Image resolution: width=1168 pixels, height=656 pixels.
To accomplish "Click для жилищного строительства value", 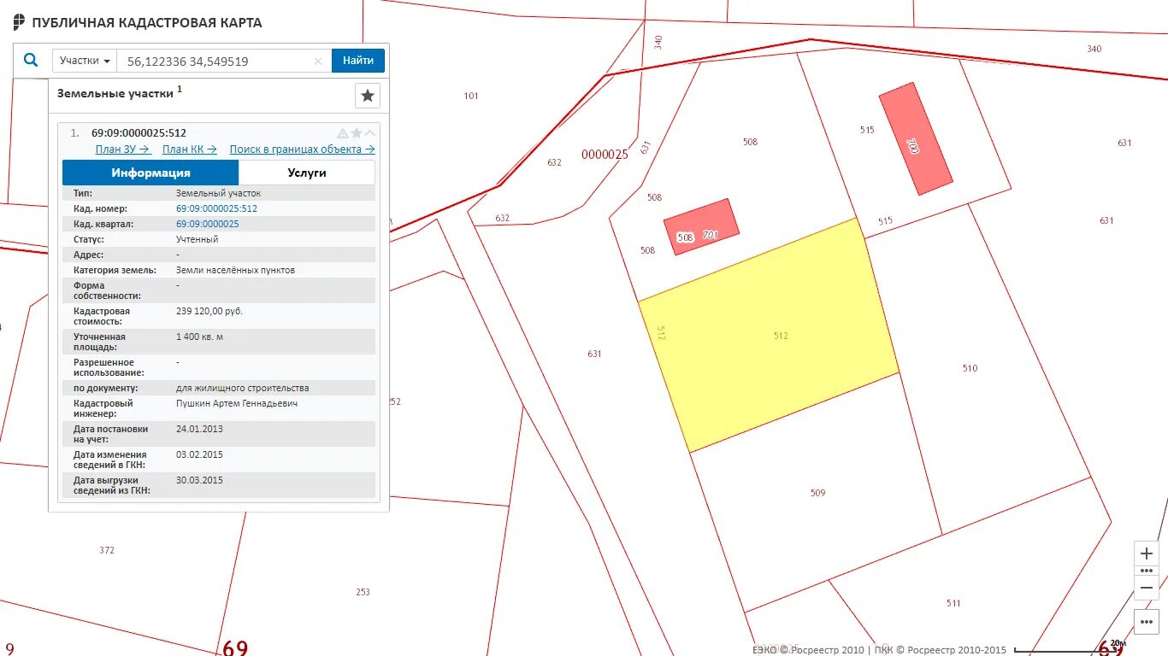I will [243, 388].
